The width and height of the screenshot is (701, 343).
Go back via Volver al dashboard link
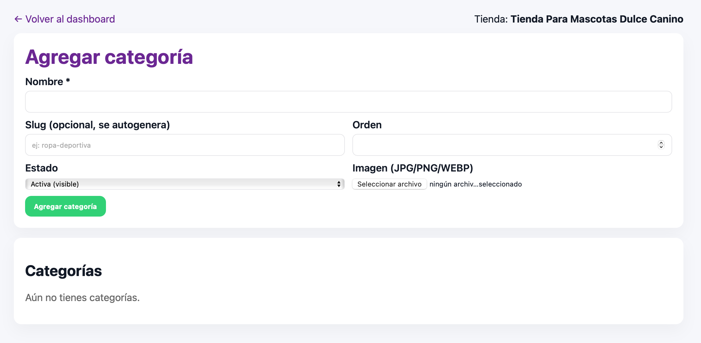tap(70, 19)
